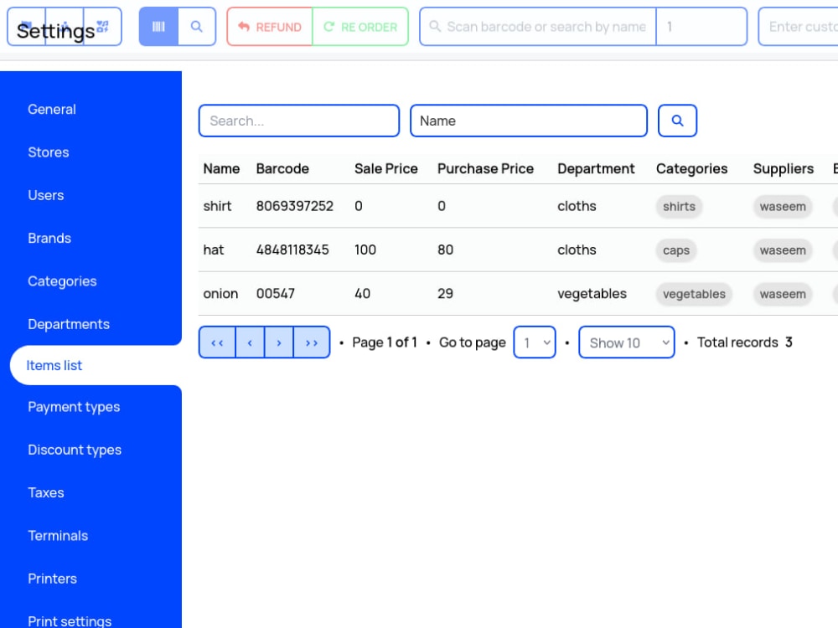Screen dimensions: 838x628
Task: Click the Purchase Price column header
Action: click(x=485, y=169)
